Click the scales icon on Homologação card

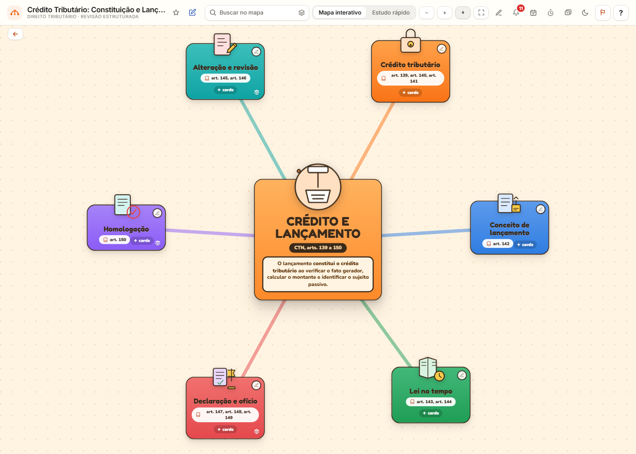158,243
